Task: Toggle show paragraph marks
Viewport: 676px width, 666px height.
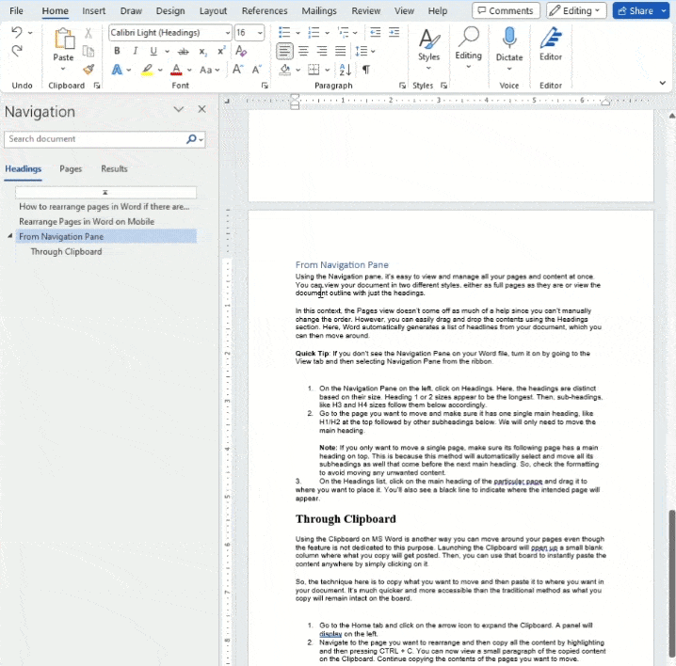Action: tap(366, 70)
